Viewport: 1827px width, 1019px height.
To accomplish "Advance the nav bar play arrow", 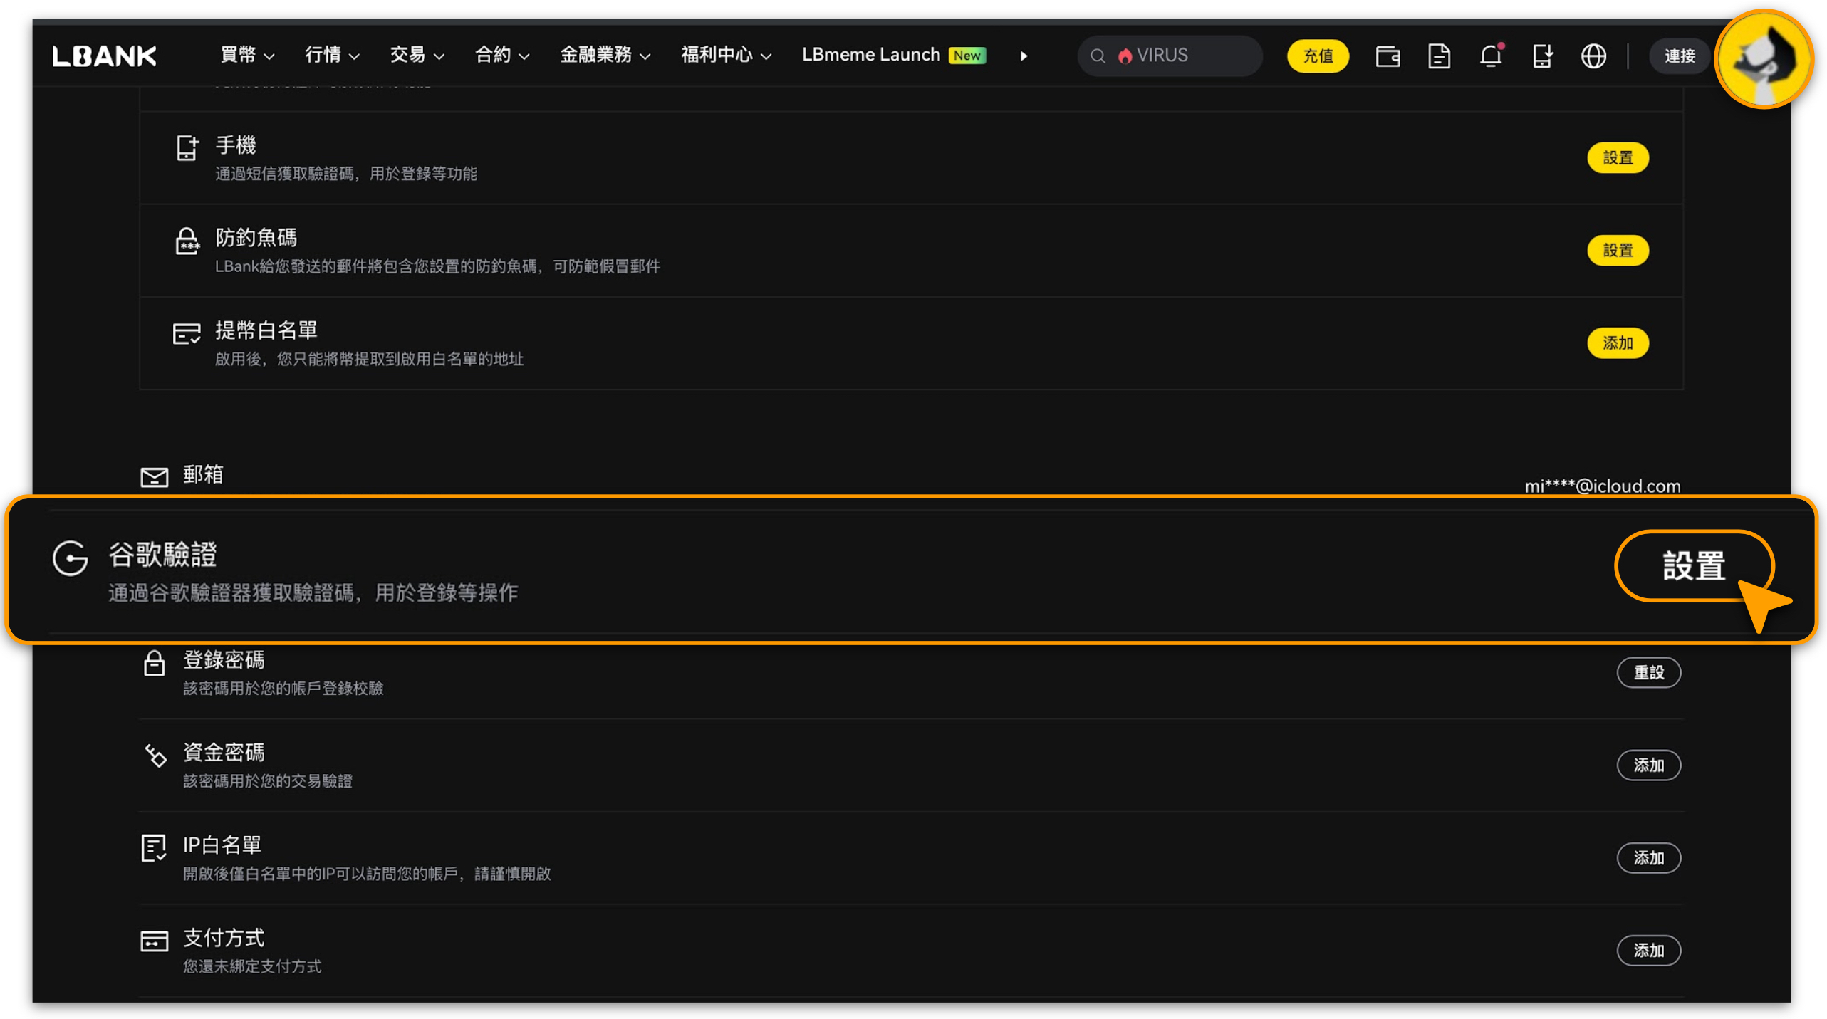I will pos(1024,56).
